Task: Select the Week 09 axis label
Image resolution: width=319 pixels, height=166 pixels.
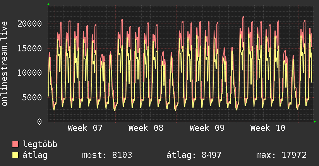Action: click(x=207, y=128)
